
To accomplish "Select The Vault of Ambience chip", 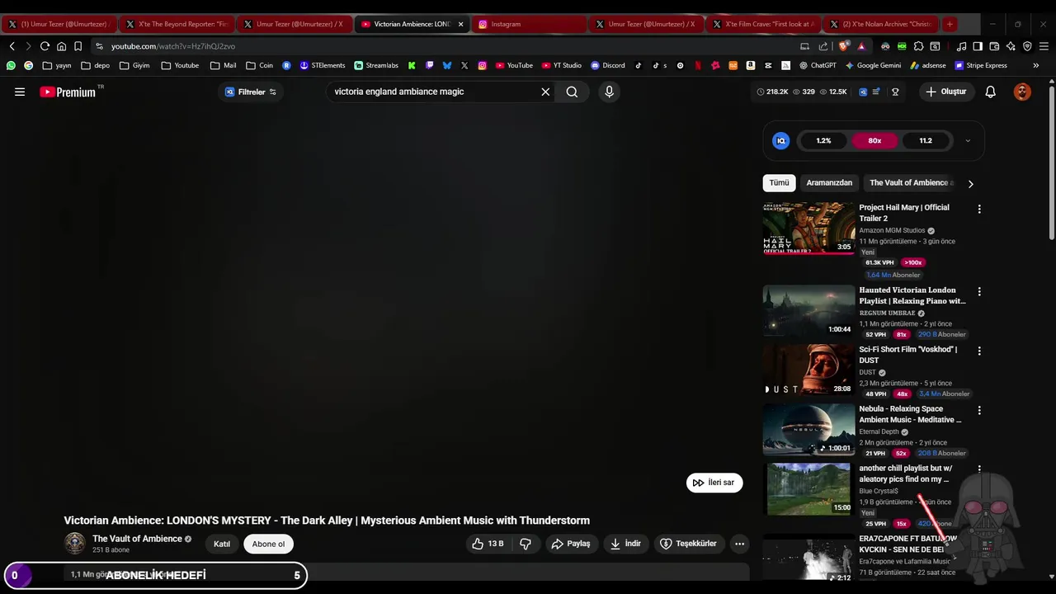I will (911, 183).
